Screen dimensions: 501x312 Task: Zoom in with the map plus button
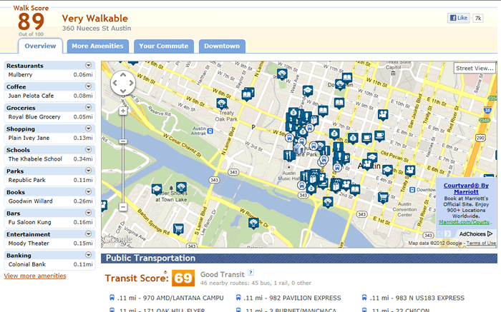123,111
